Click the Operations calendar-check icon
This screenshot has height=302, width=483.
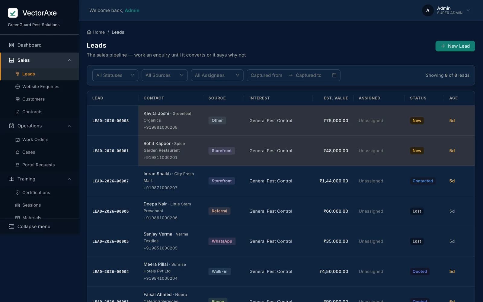(11, 126)
